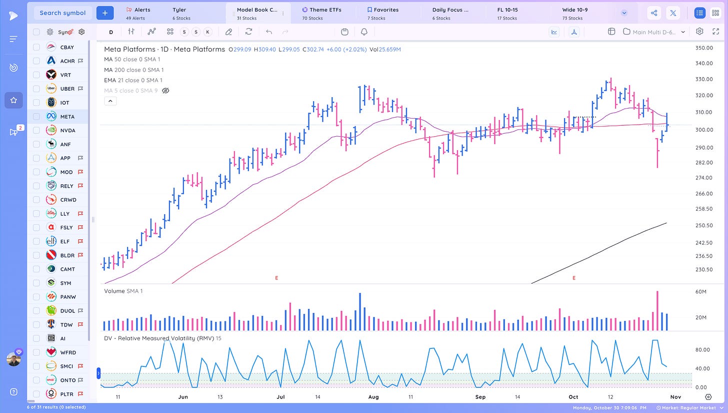Tick the checkbox next to META
Viewport: 728px width, 413px height.
coord(36,117)
